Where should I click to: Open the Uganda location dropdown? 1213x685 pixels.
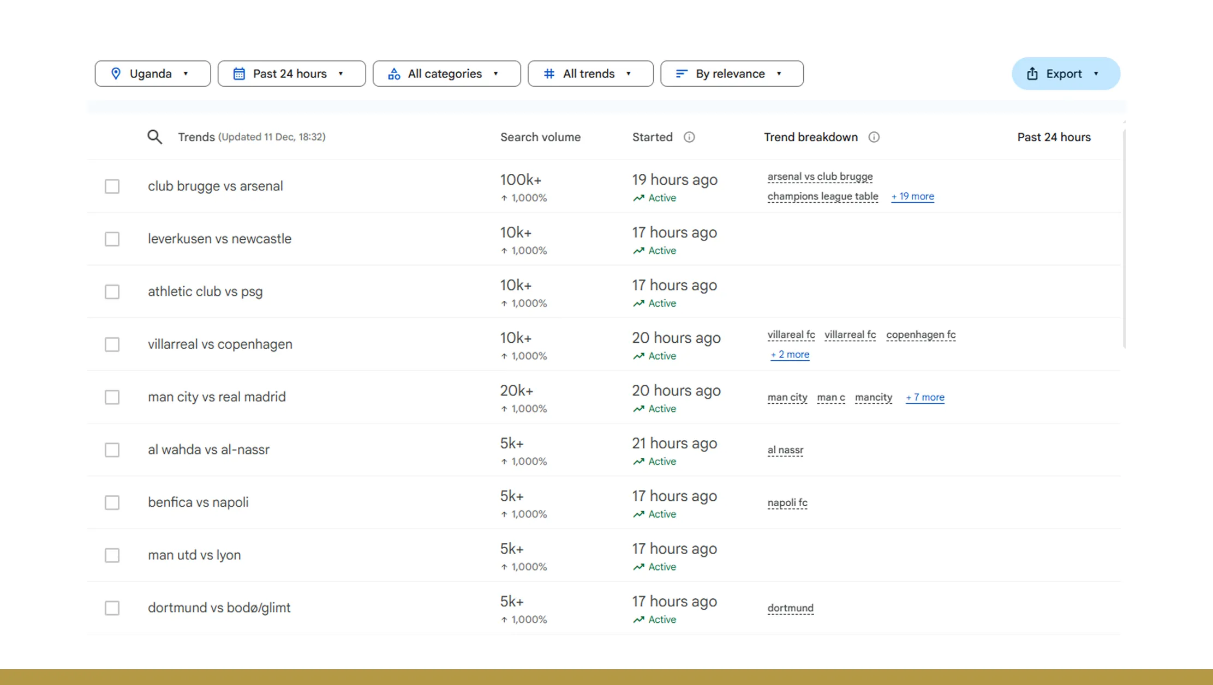(186, 74)
